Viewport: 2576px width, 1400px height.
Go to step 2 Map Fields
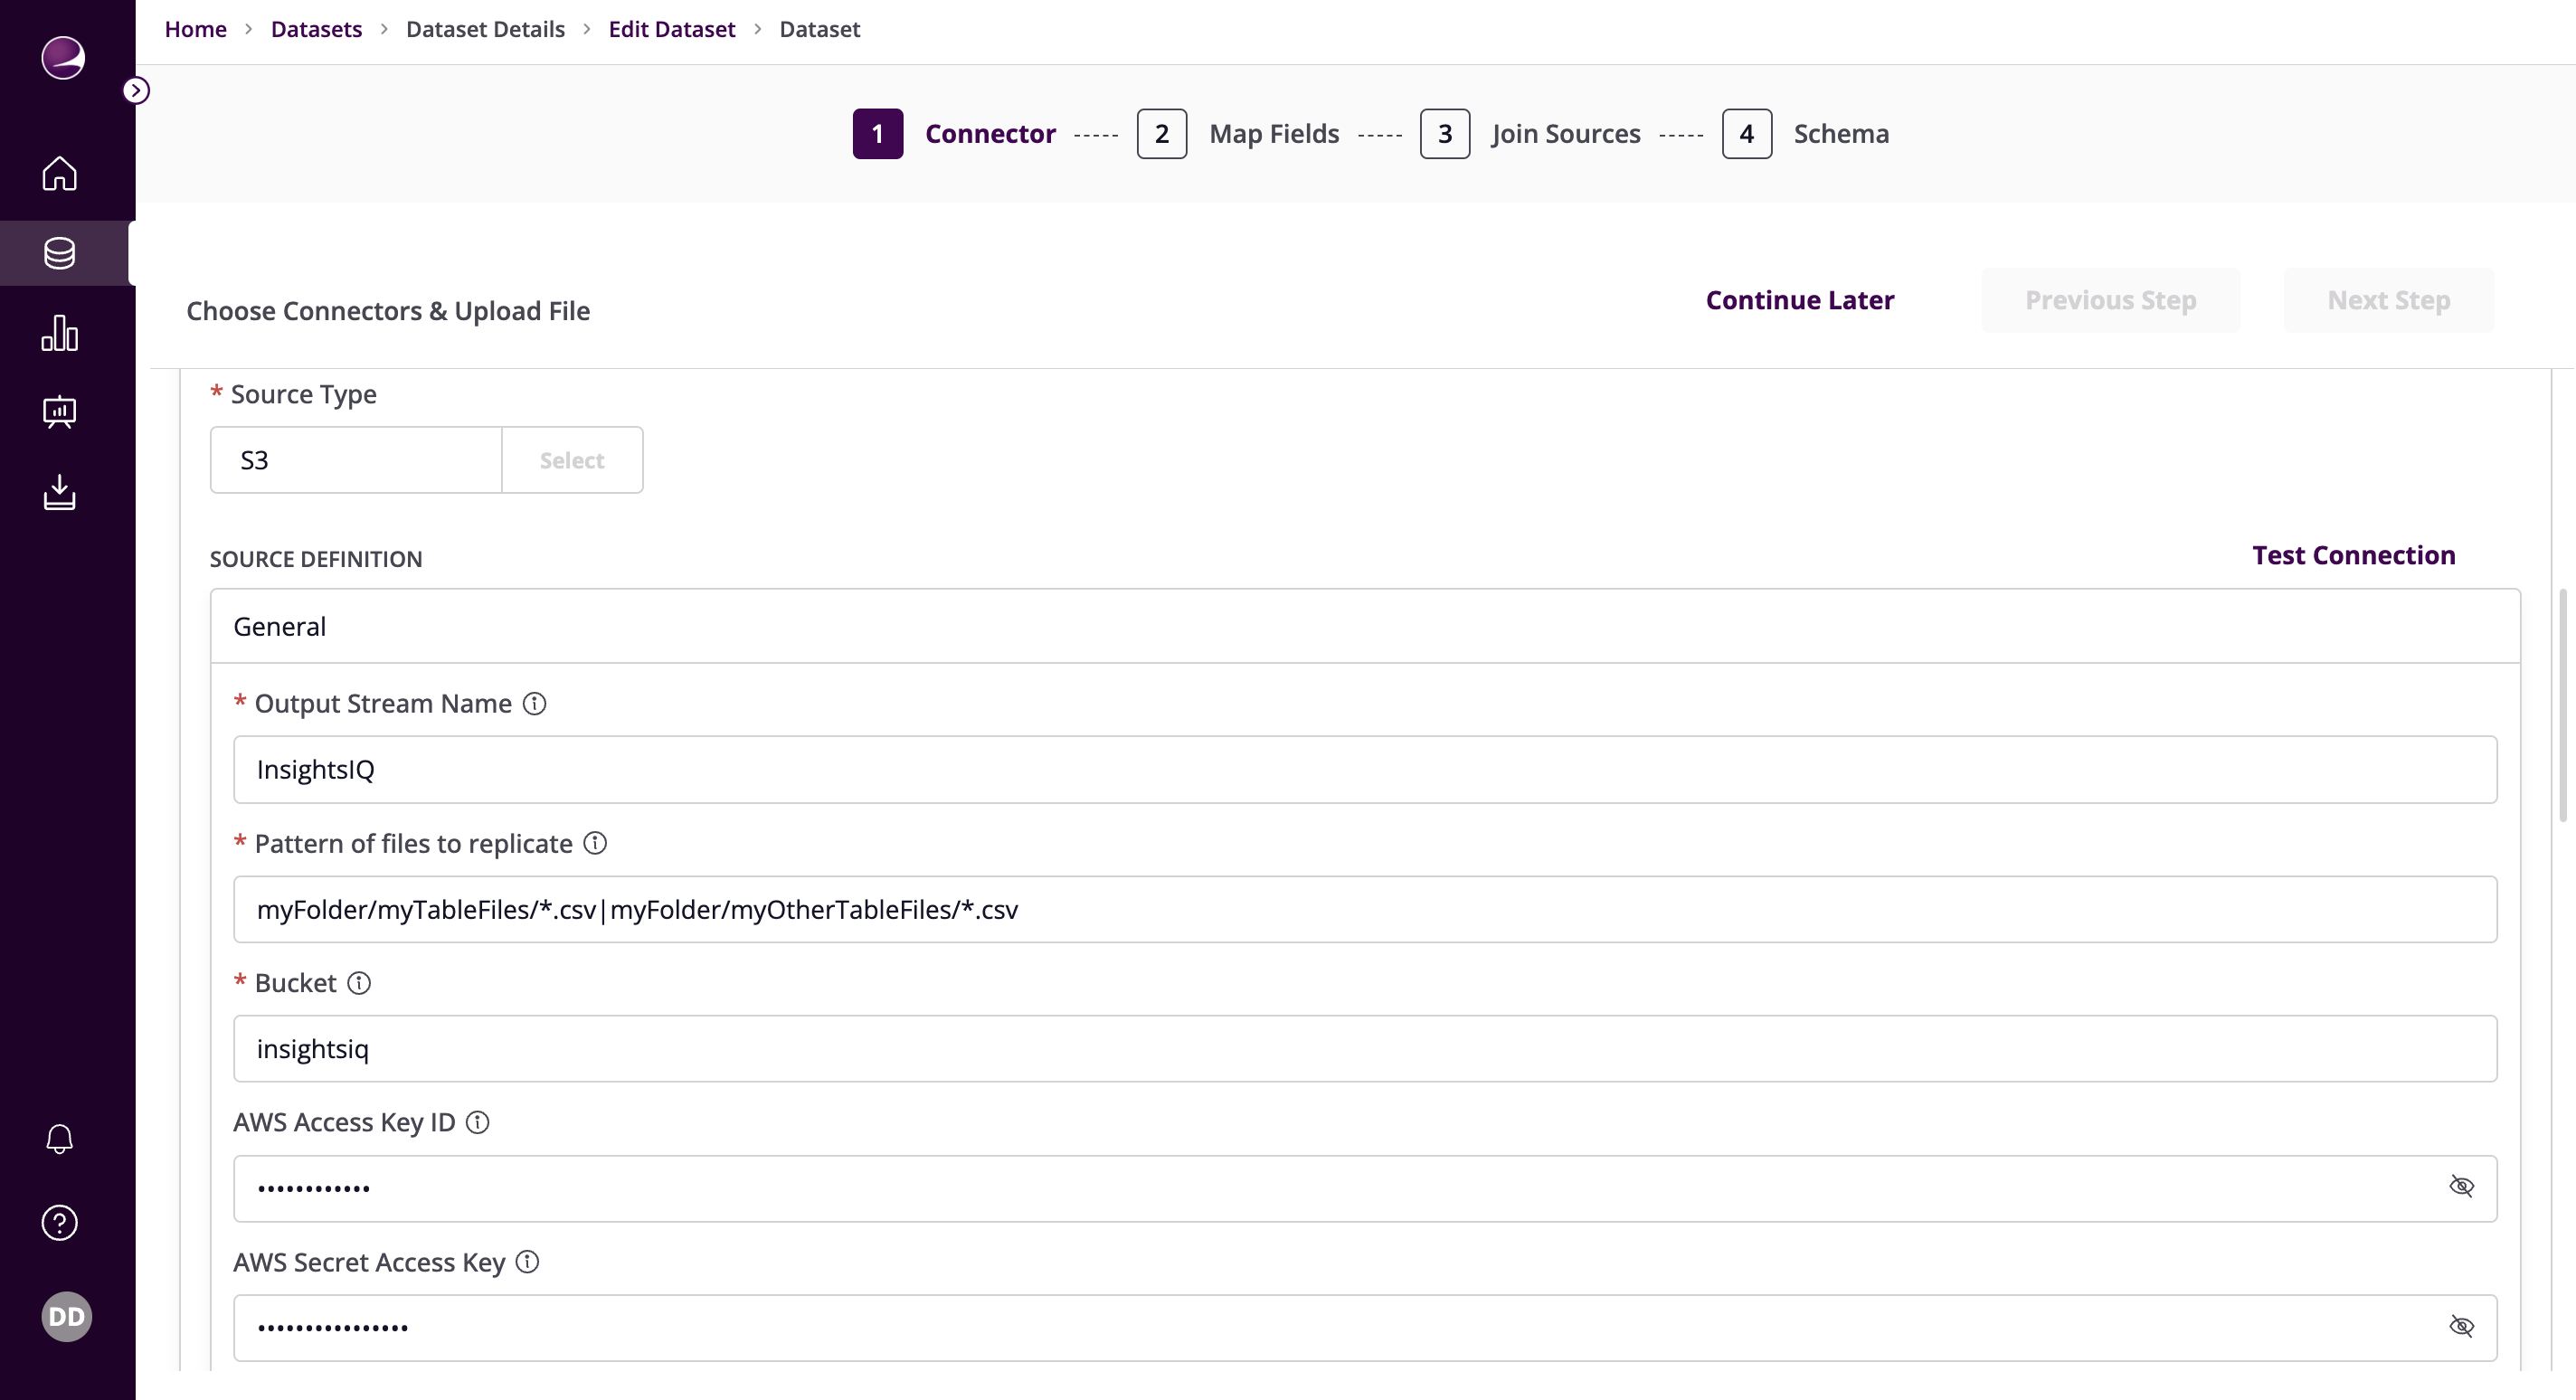point(1162,134)
